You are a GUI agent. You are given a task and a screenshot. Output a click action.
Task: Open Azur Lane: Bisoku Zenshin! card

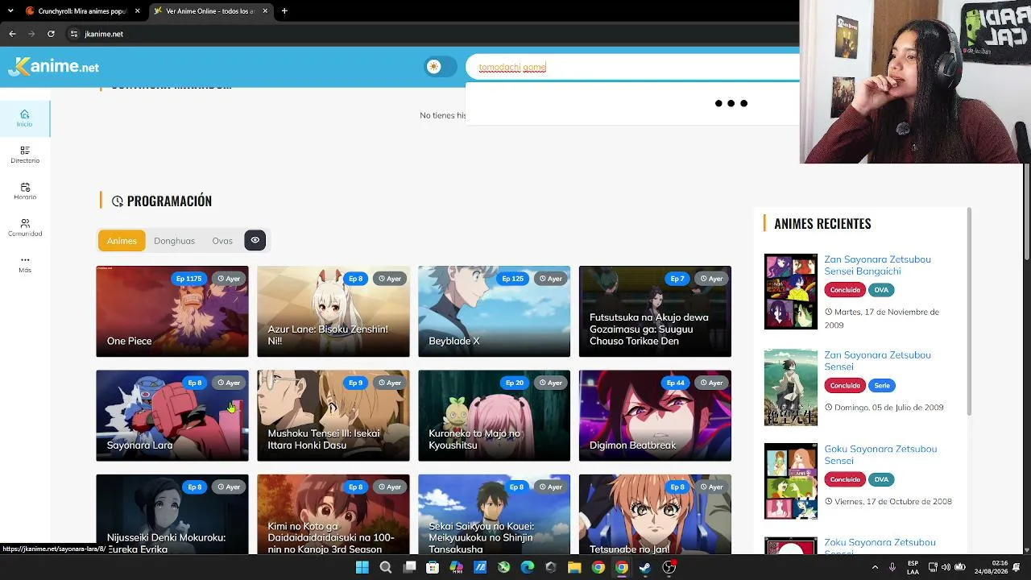point(333,311)
